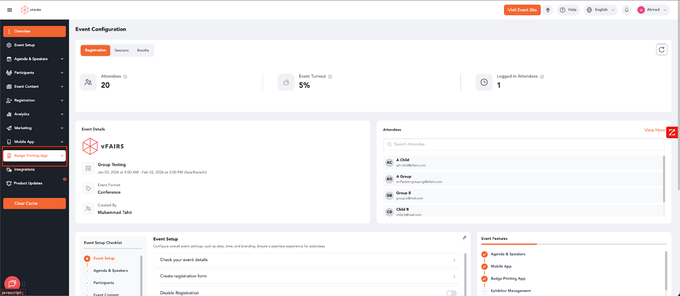680x296 pixels.
Task: Click the View More attendees link
Action: (654, 130)
